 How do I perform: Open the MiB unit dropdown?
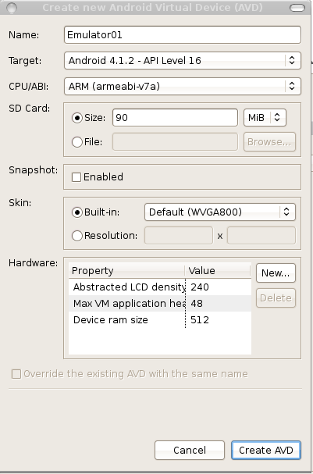[x=265, y=118]
